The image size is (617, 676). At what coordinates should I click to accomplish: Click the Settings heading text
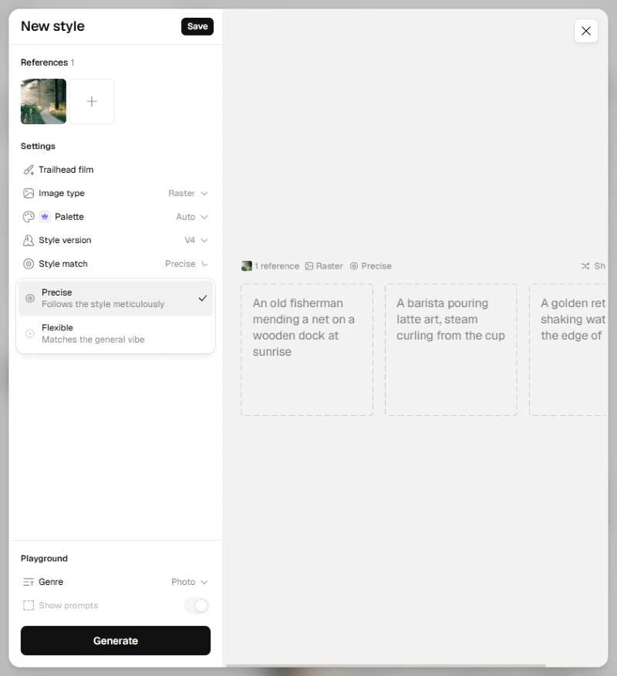tap(38, 146)
